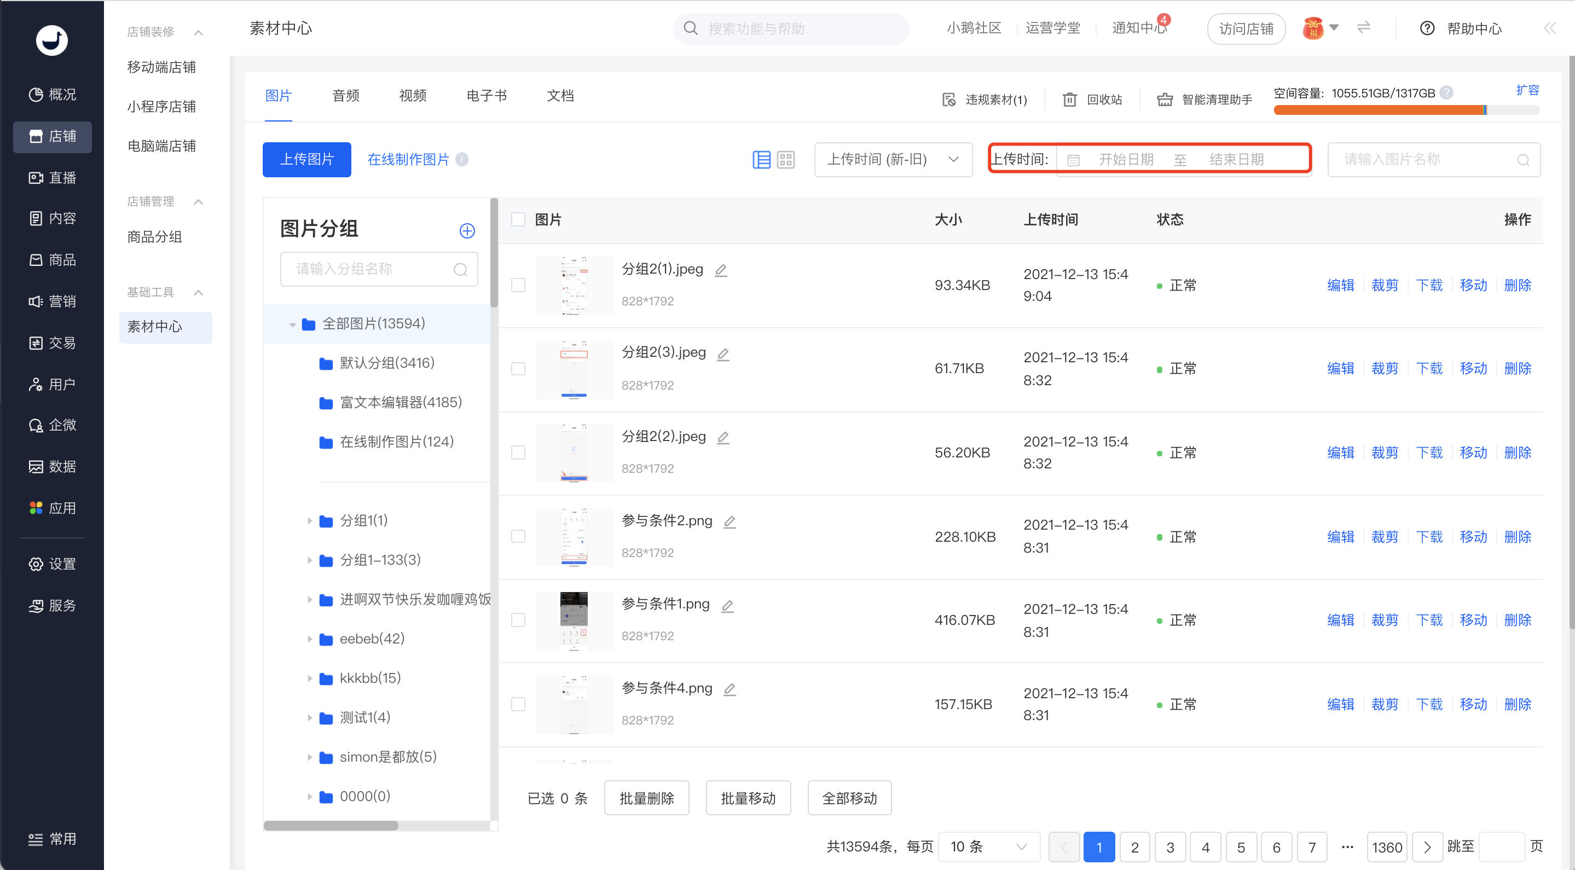Check the box for 参与条件4.png
1575x870 pixels.
(x=518, y=704)
